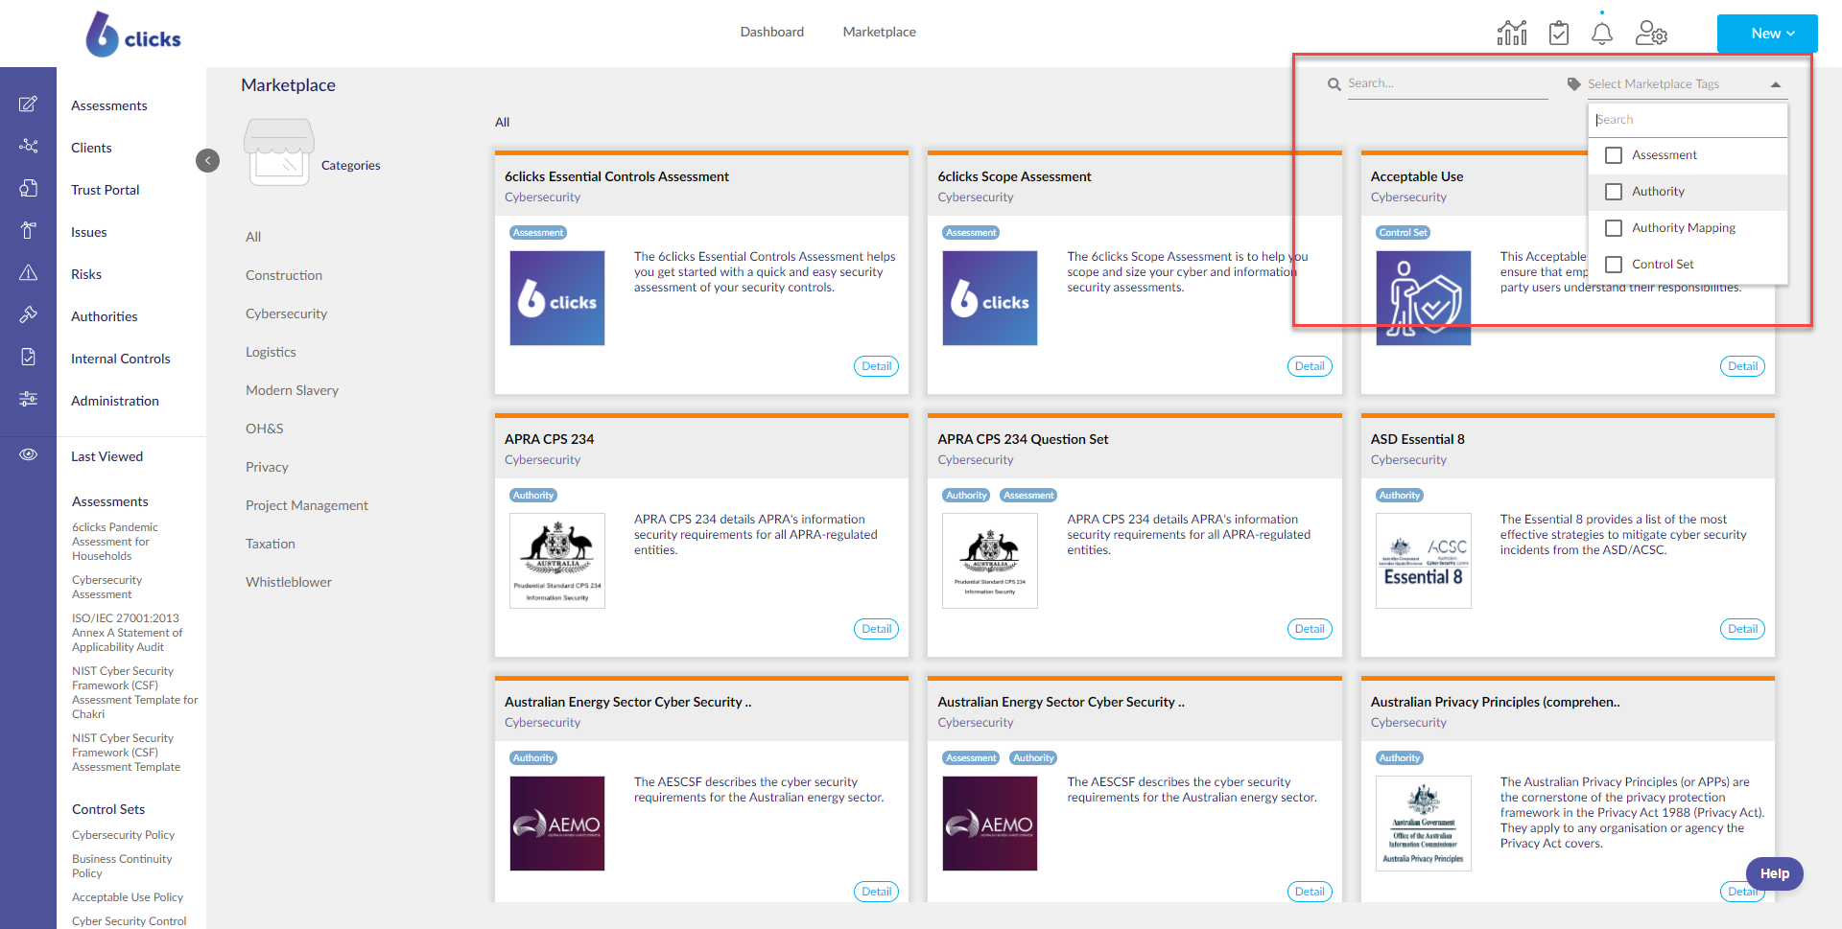The height and width of the screenshot is (929, 1842).
Task: Click the Administration sliders icon
Action: [29, 399]
